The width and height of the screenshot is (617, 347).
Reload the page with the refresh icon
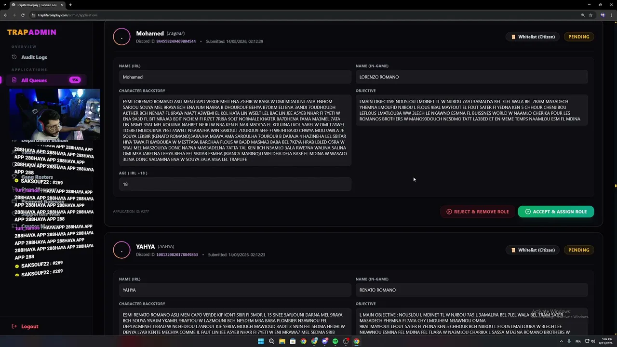coord(23,15)
